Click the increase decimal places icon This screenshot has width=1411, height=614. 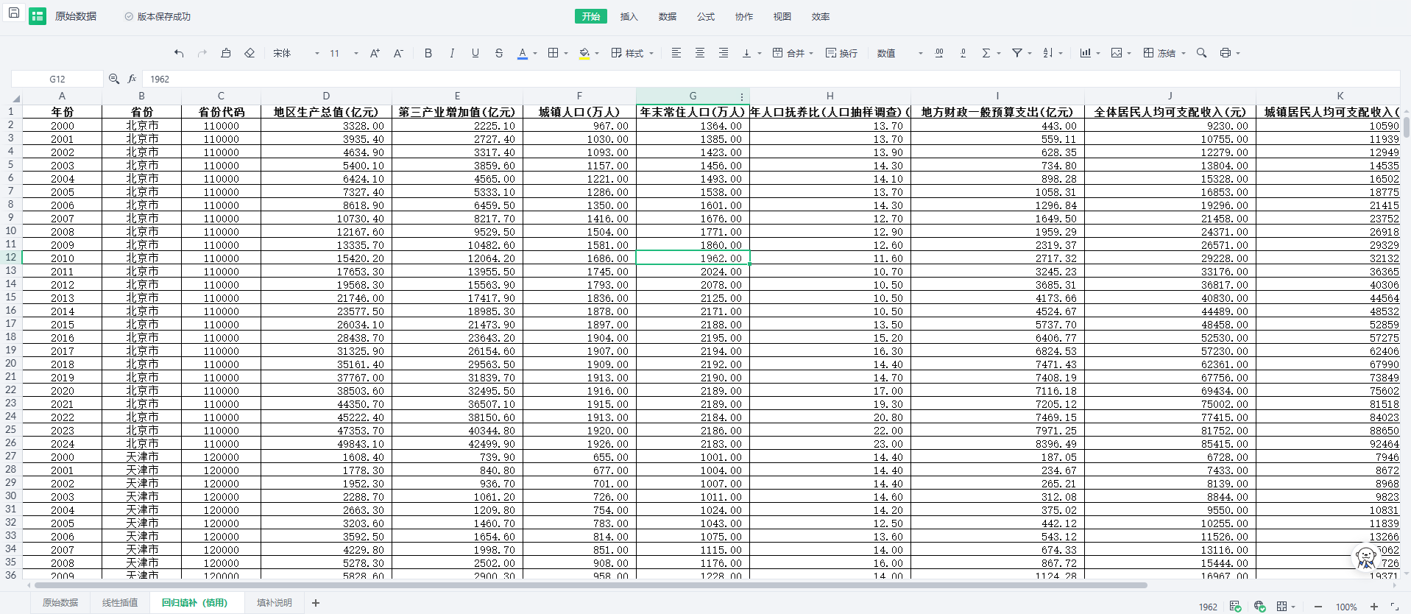click(x=939, y=53)
